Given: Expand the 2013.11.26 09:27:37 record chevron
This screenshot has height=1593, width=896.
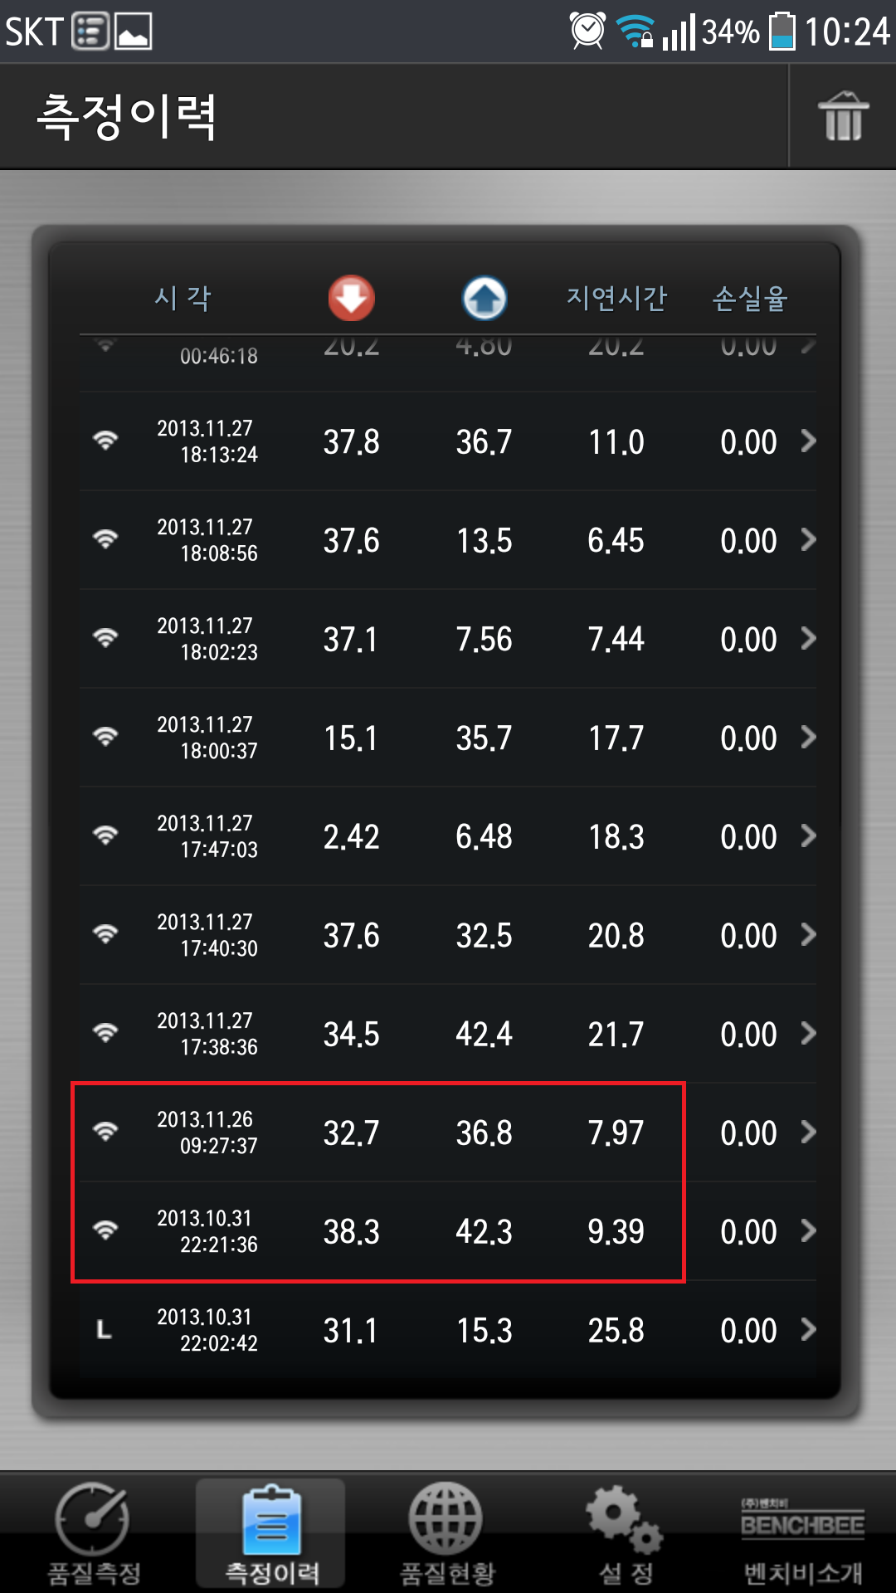Looking at the screenshot, I should click(808, 1133).
